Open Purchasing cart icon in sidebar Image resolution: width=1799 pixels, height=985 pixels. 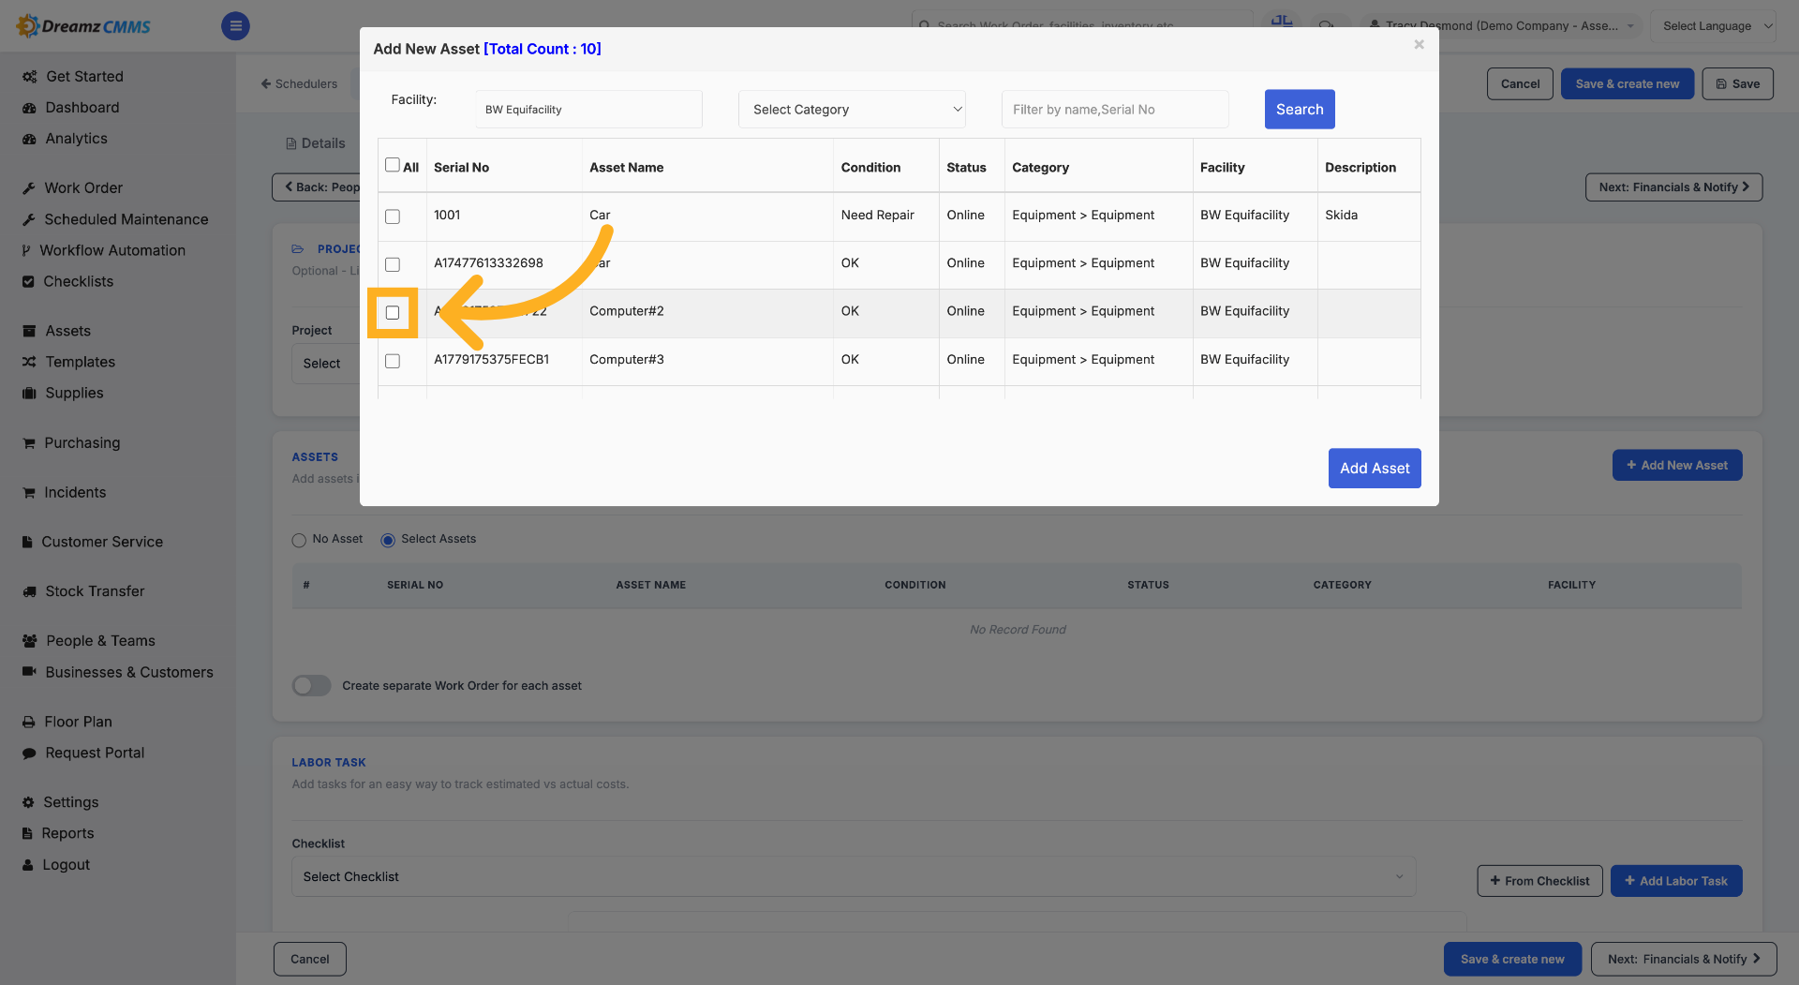click(x=29, y=443)
